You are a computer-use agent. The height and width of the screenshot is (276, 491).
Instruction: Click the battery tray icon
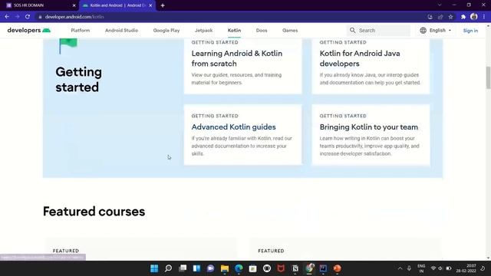[449, 268]
